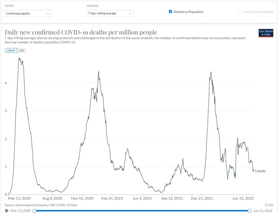
Task: Uncheck Relative to Population checkbox
Action: coord(170,11)
